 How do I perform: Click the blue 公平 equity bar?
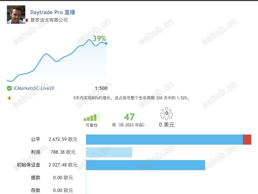pos(164,140)
